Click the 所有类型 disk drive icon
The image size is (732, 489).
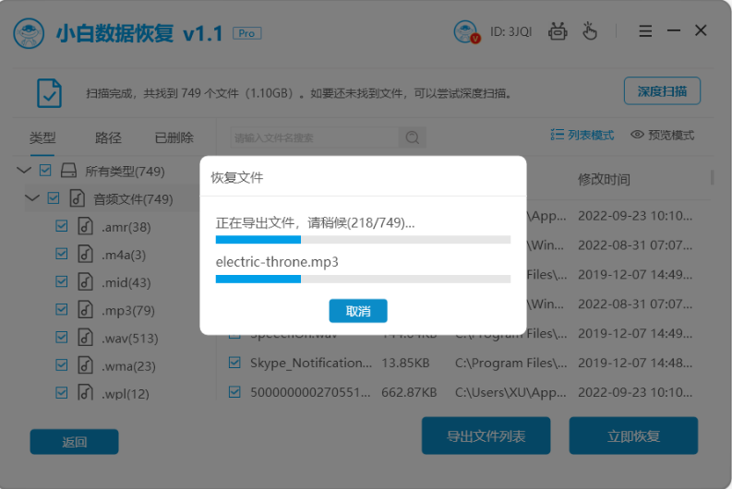coord(69,171)
